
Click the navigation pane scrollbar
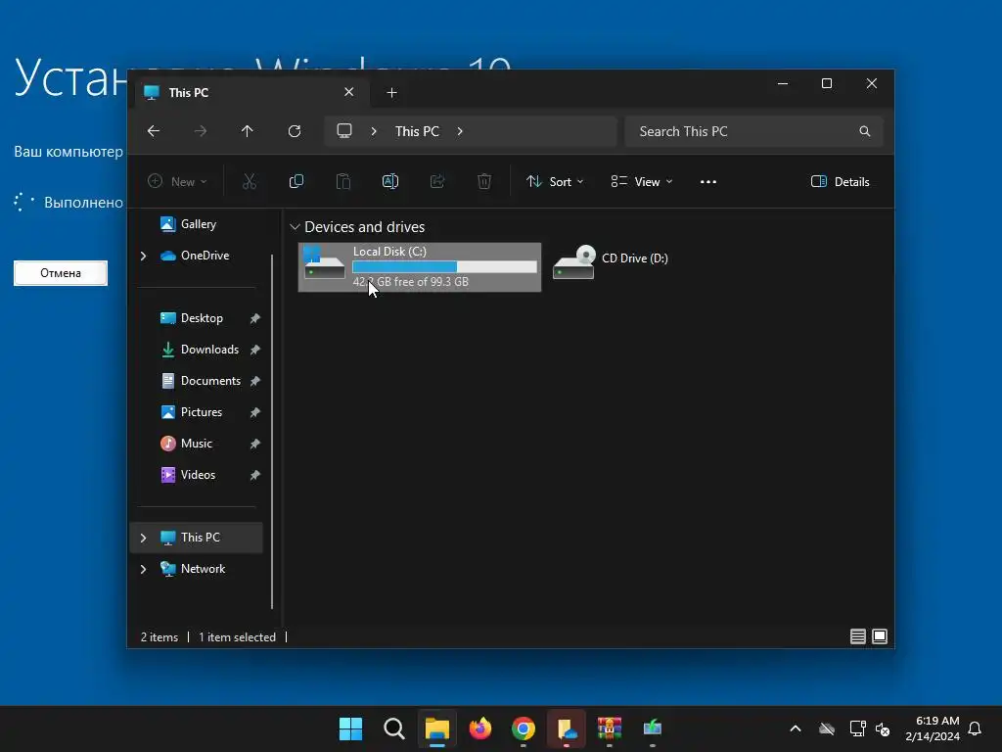click(x=272, y=432)
